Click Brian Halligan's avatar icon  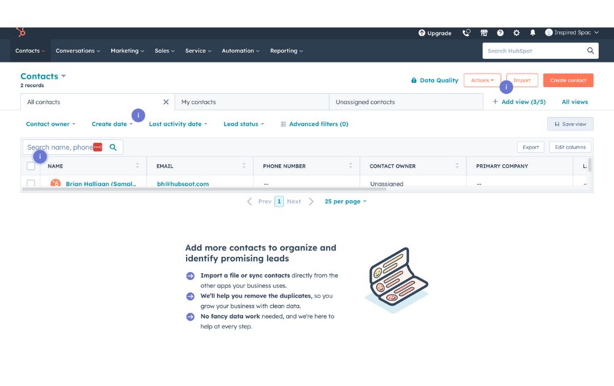pos(56,183)
